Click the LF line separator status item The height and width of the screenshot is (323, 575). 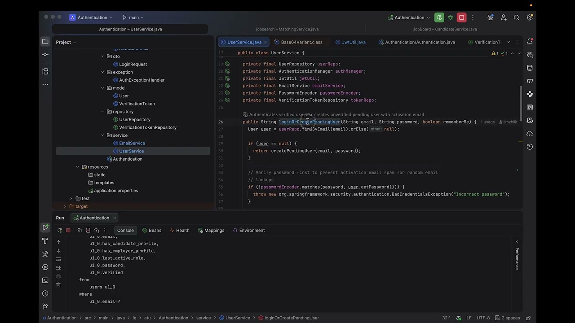point(469,318)
